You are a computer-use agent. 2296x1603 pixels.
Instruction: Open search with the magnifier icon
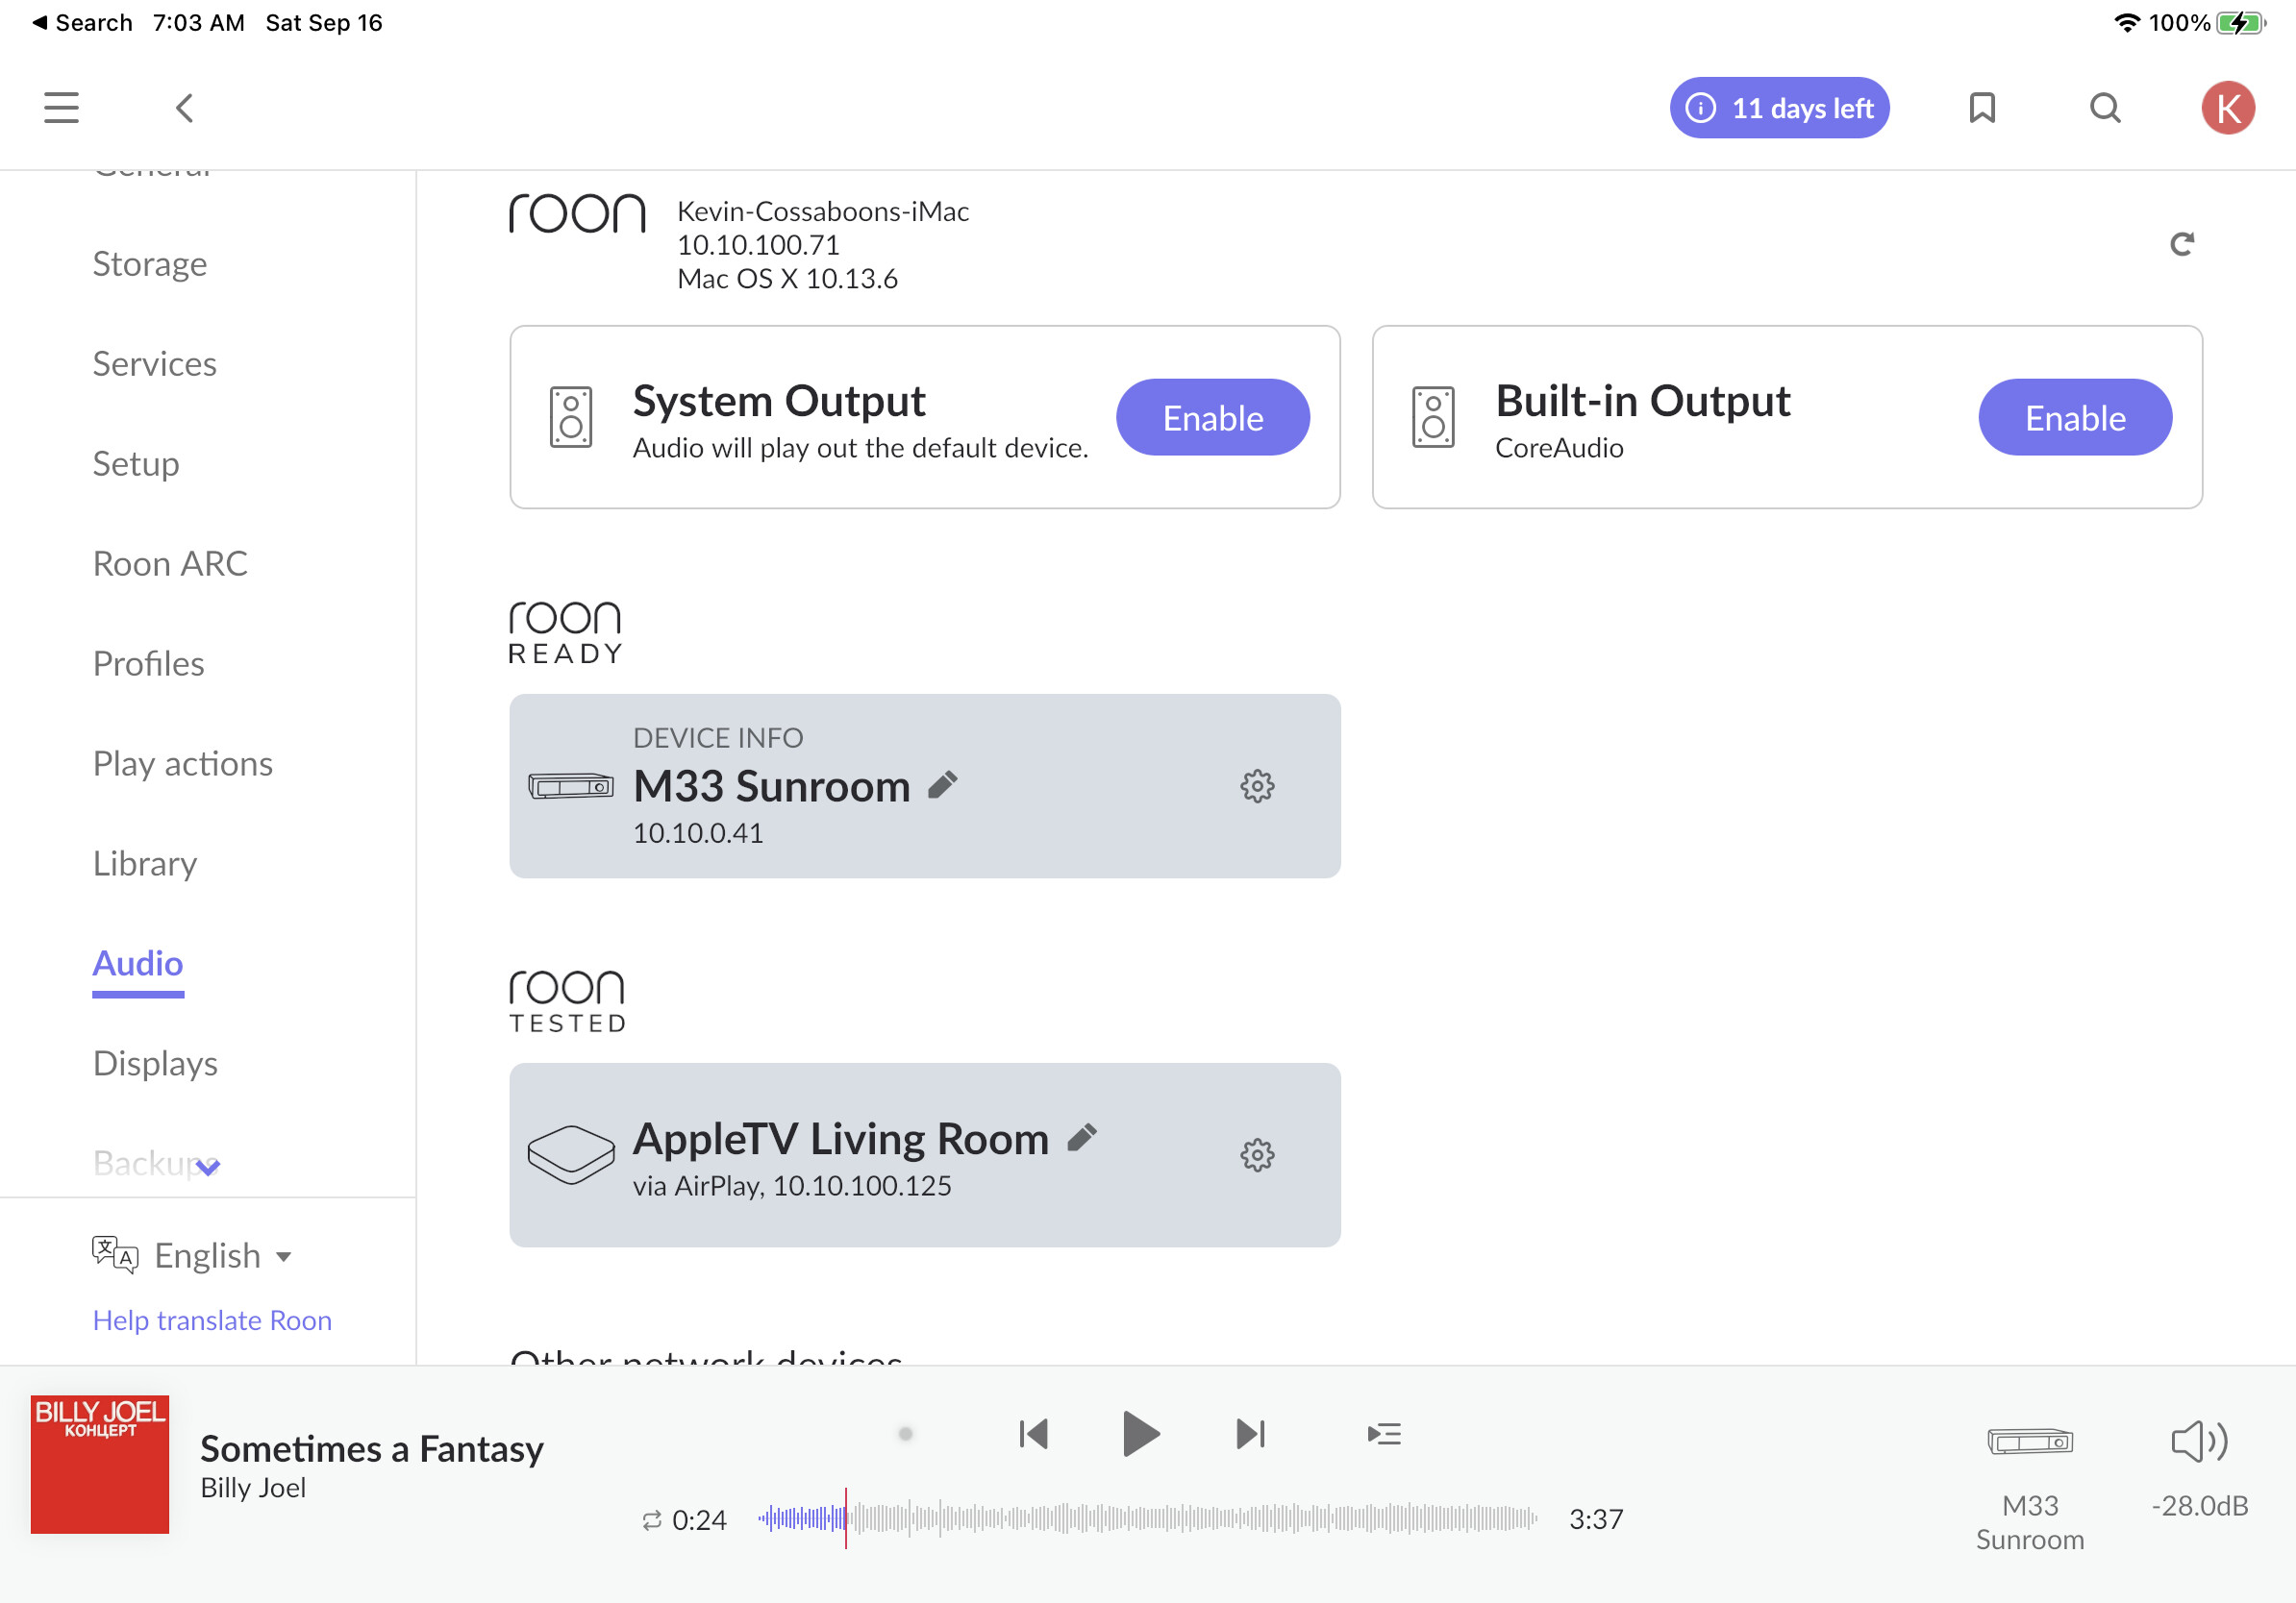(x=2105, y=108)
